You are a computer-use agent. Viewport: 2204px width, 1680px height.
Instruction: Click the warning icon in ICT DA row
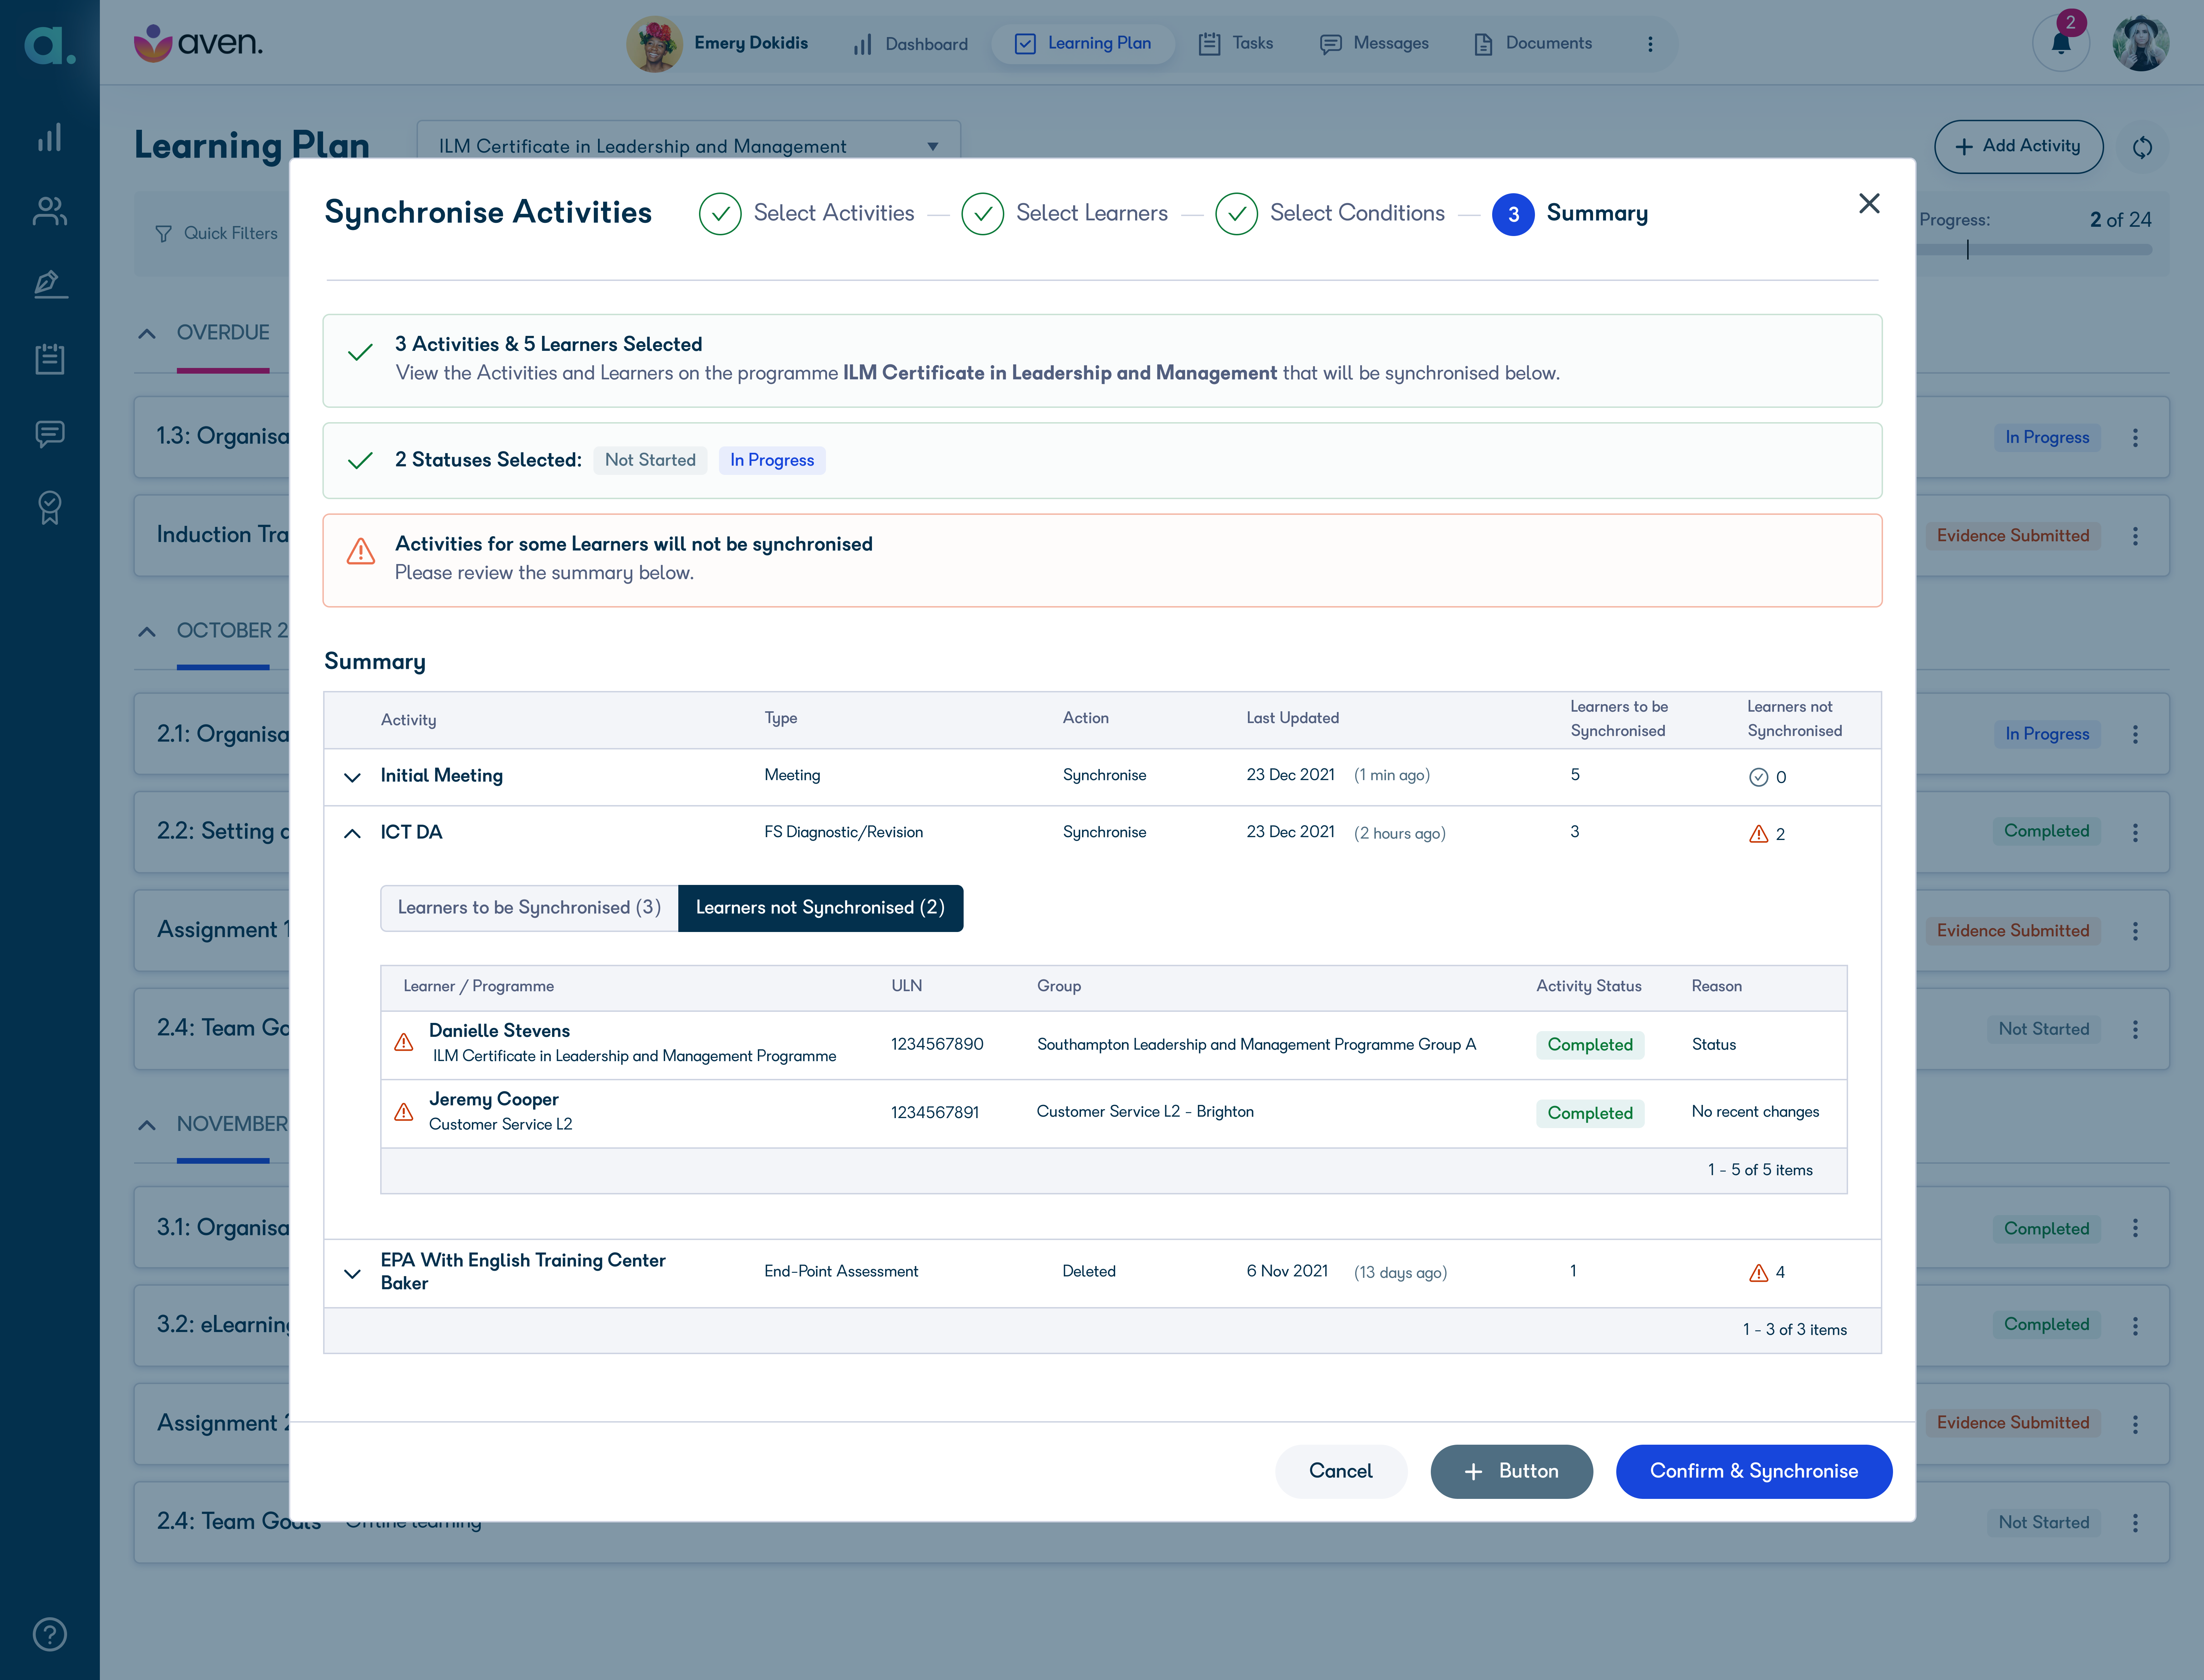click(x=1758, y=834)
